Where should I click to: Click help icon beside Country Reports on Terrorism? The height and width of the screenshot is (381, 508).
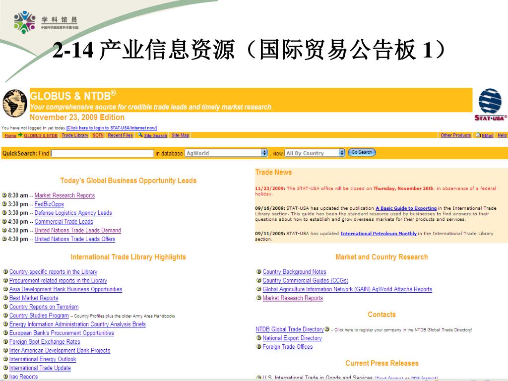(x=5, y=307)
